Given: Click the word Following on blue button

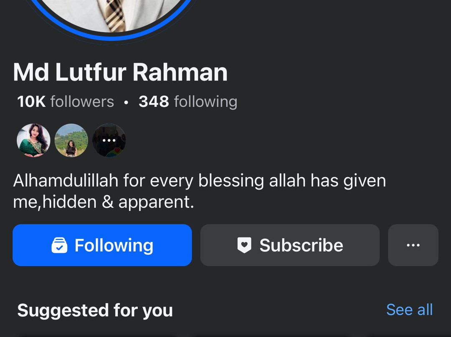Looking at the screenshot, I should click(114, 246).
